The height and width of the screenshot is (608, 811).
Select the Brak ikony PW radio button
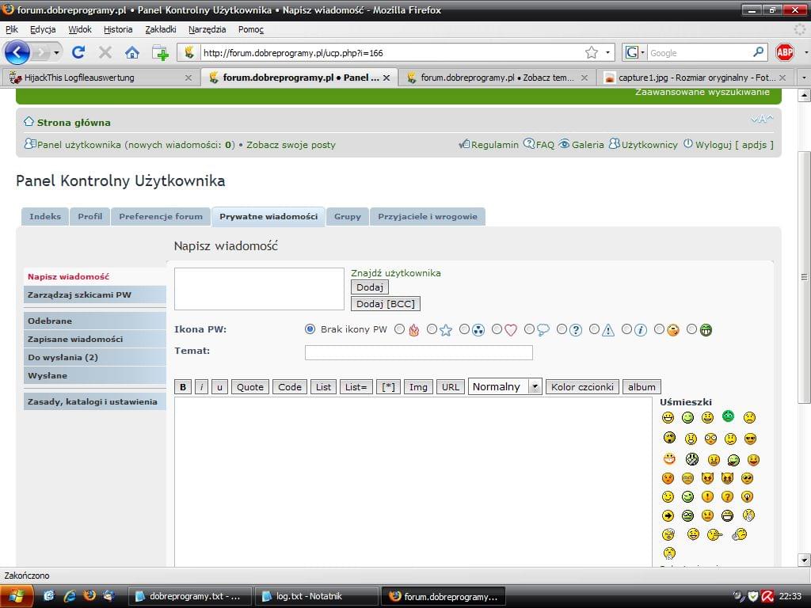click(310, 329)
